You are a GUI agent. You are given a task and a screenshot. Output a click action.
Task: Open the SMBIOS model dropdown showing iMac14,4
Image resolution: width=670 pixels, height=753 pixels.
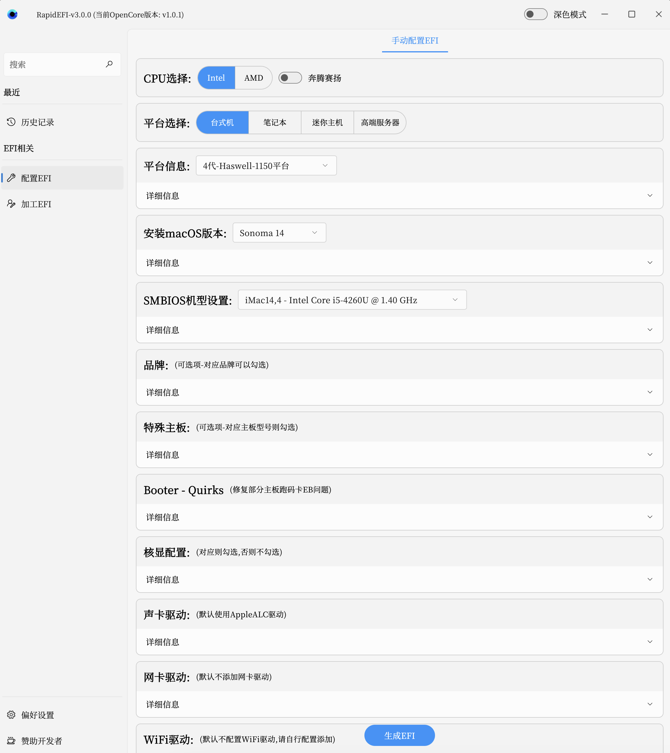[352, 299]
